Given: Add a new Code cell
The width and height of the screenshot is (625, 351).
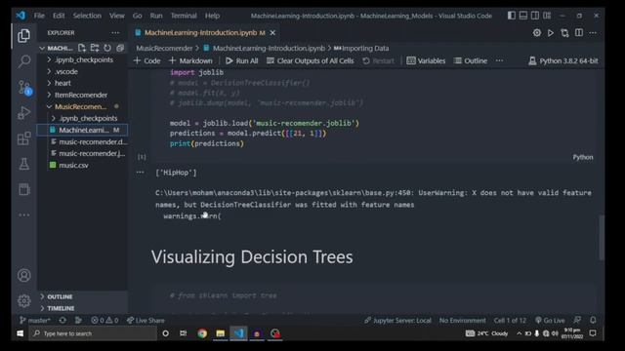Looking at the screenshot, I should (147, 60).
